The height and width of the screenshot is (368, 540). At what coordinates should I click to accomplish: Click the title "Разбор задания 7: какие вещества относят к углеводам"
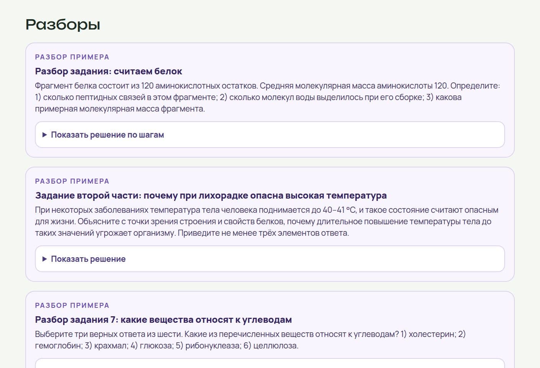(164, 320)
